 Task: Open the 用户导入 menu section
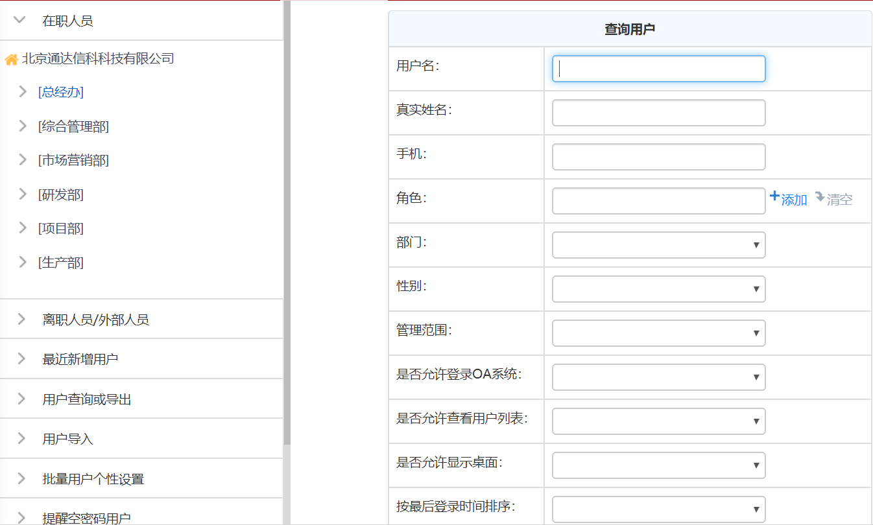click(x=68, y=439)
